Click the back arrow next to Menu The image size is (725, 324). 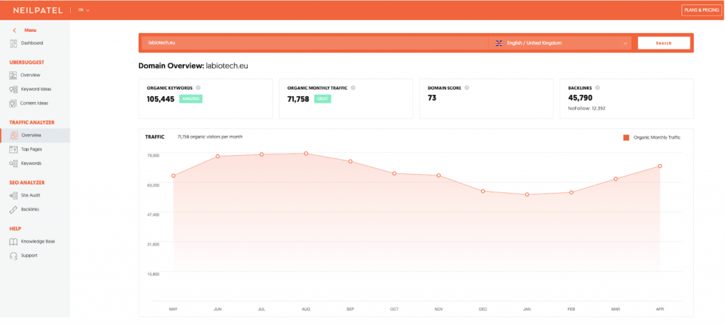tap(14, 30)
